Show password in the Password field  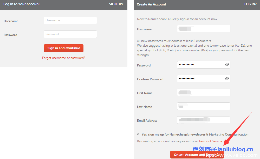click(227, 65)
